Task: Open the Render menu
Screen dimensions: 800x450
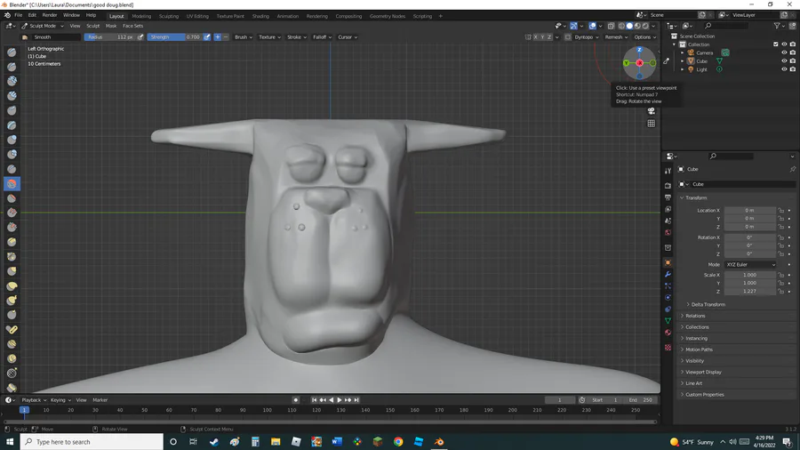Action: tap(50, 15)
